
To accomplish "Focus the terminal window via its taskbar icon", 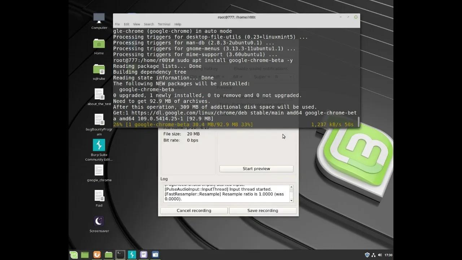I will 120,255.
